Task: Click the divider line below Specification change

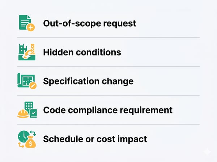Action: point(109,95)
